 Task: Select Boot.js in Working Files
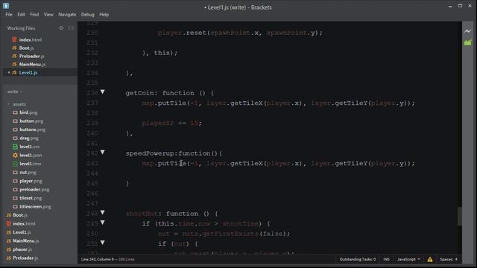[x=27, y=48]
